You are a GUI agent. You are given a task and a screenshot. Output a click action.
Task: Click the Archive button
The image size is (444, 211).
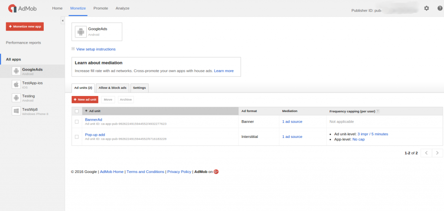pyautogui.click(x=126, y=99)
